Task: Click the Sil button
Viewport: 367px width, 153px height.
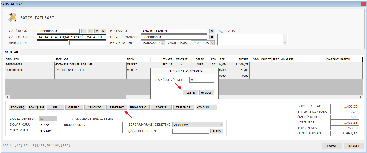Action: [x=55, y=107]
